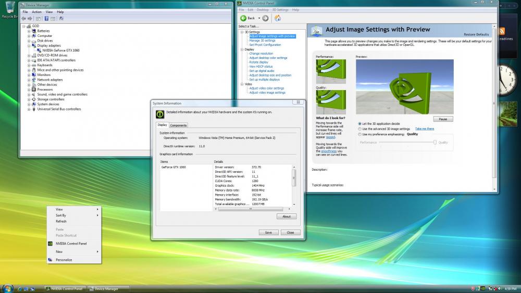Image resolution: width=521 pixels, height=293 pixels.
Task: Open the Action menu in Device Manager
Action: point(36,12)
